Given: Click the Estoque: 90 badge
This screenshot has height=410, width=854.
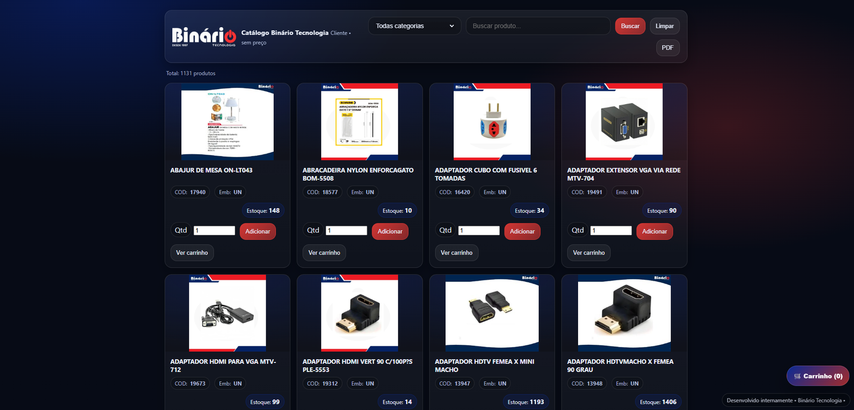Looking at the screenshot, I should [662, 211].
